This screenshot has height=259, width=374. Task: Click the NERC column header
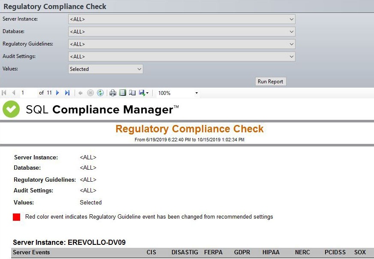point(302,252)
